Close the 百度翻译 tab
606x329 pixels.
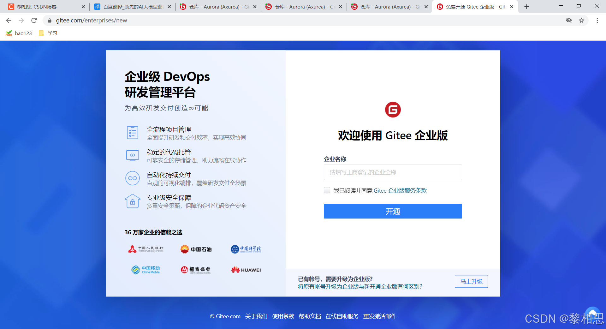pyautogui.click(x=169, y=7)
